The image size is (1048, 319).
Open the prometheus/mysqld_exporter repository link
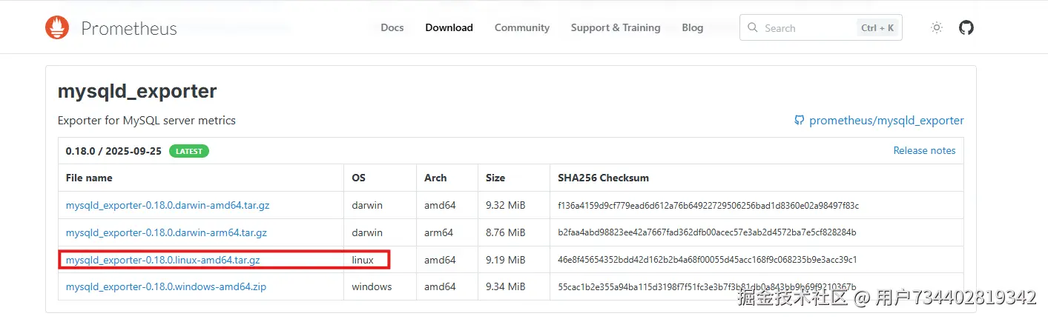point(886,121)
